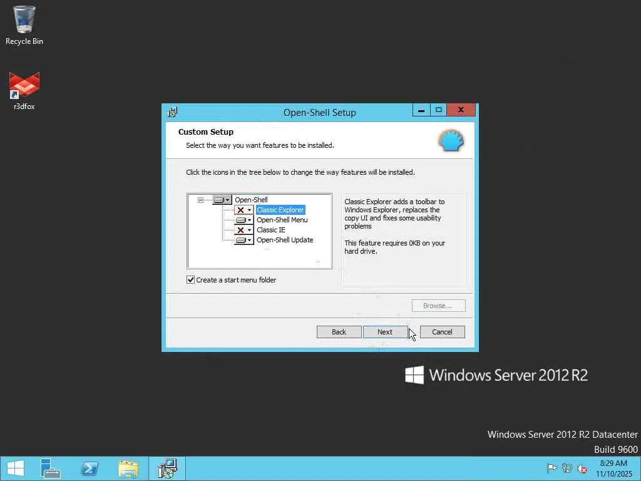The image size is (641, 481).
Task: Collapse the Open-Shell feature tree node
Action: (200, 200)
